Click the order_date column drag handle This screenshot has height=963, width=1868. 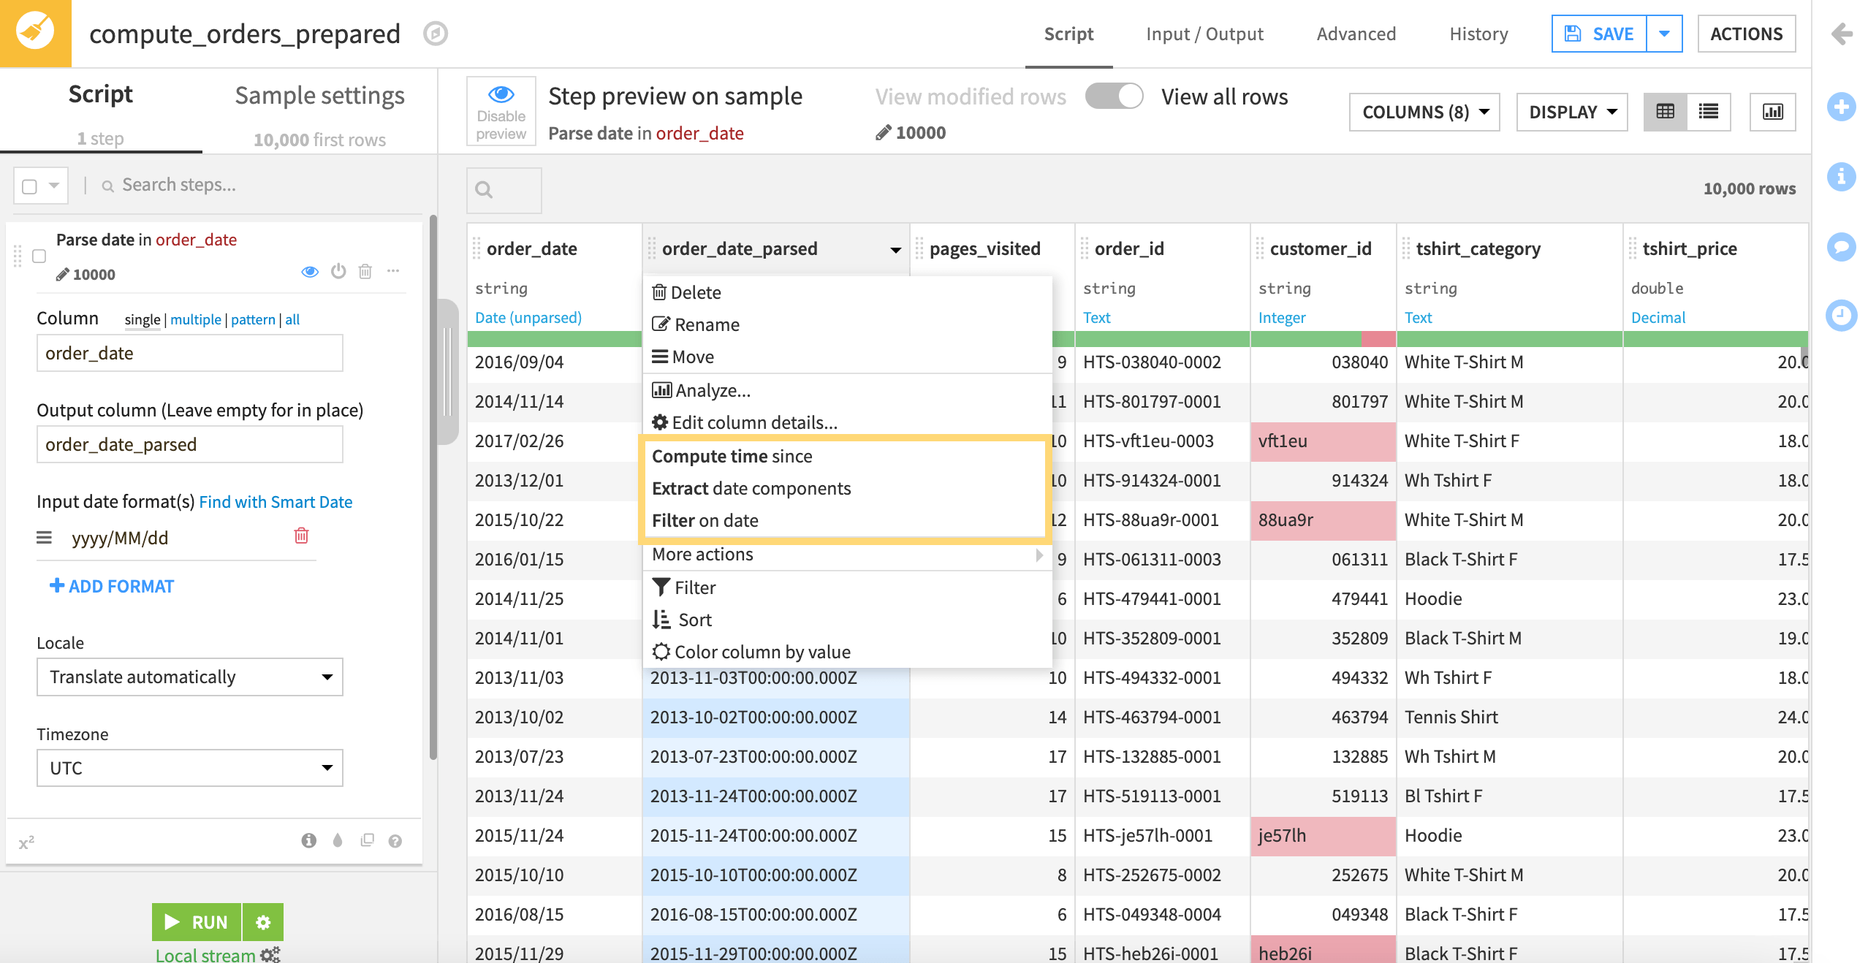(x=477, y=248)
